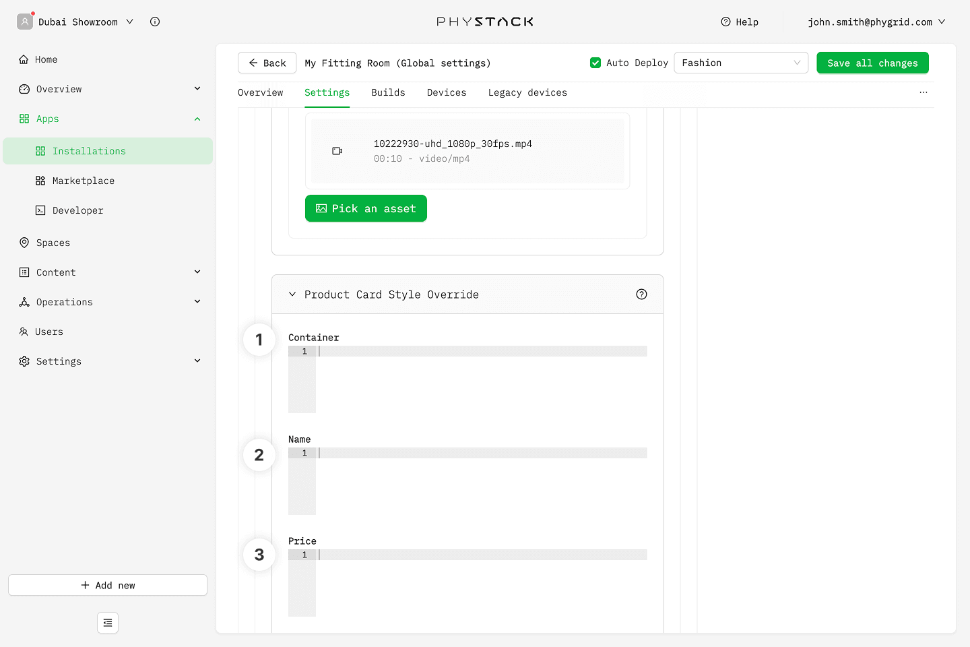The image size is (970, 647).
Task: Click the Add new button
Action: tap(108, 585)
